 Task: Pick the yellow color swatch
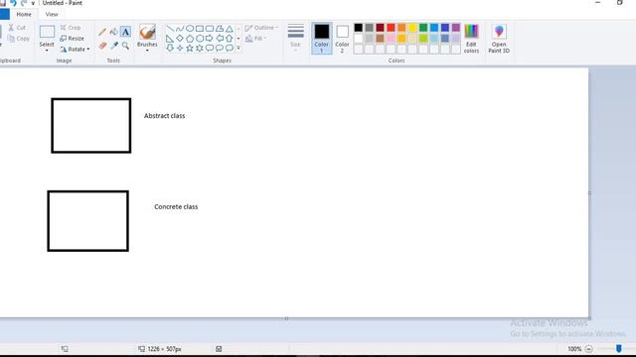pyautogui.click(x=412, y=28)
